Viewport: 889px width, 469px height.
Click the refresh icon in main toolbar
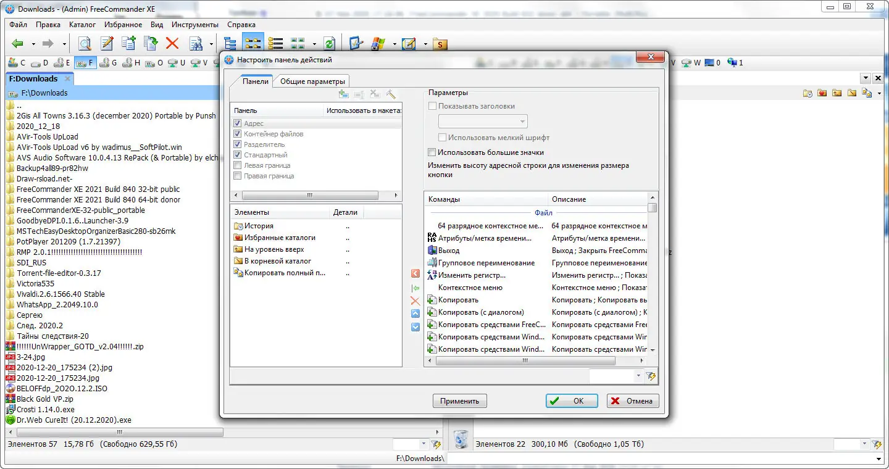329,43
